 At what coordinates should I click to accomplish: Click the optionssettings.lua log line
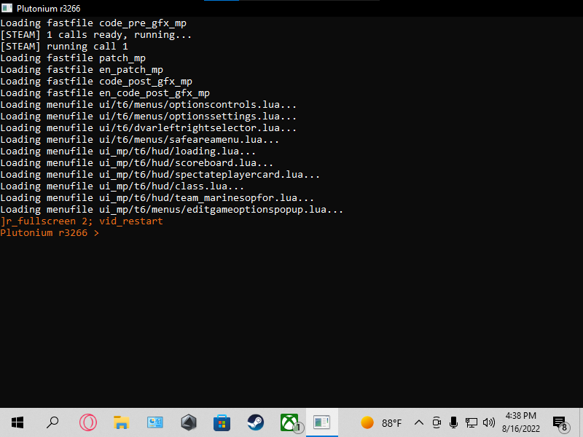pyautogui.click(x=149, y=117)
